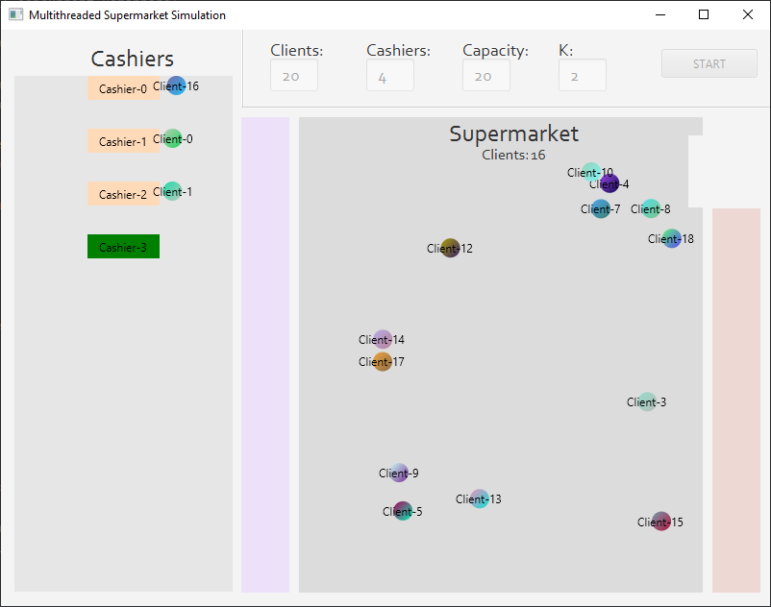The width and height of the screenshot is (771, 607).
Task: Click inside the K input field
Action: (582, 76)
